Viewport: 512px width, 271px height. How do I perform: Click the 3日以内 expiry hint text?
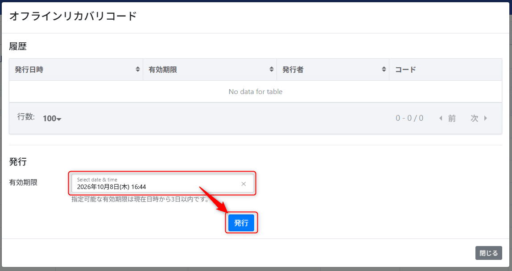[140, 199]
